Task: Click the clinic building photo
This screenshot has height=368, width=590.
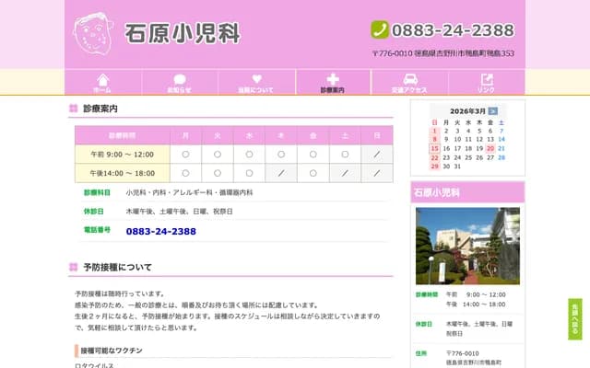Action: pyautogui.click(x=467, y=245)
